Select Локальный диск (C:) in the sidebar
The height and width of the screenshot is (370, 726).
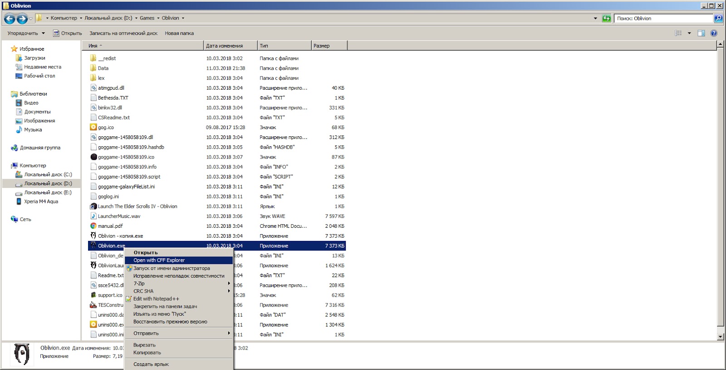pyautogui.click(x=48, y=174)
